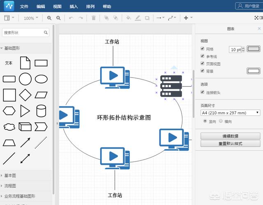This screenshot has height=205, width=263.
Task: Click the send to back icon
Action: [115, 18]
